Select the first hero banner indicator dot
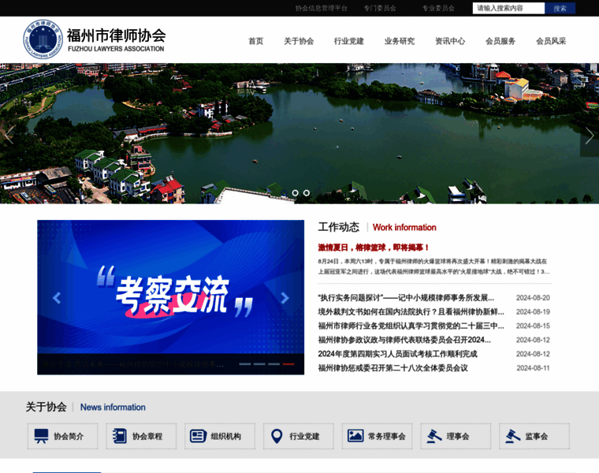 pyautogui.click(x=296, y=192)
